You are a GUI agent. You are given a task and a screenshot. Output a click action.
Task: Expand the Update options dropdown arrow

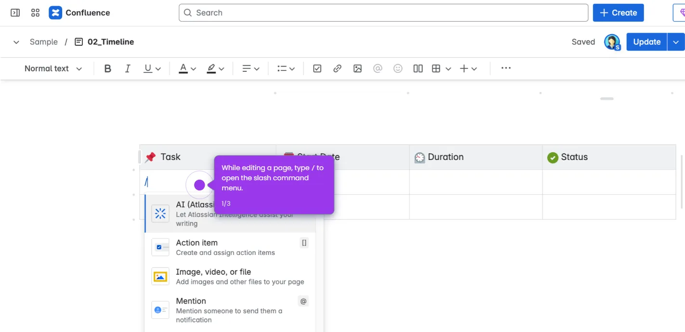(x=676, y=42)
